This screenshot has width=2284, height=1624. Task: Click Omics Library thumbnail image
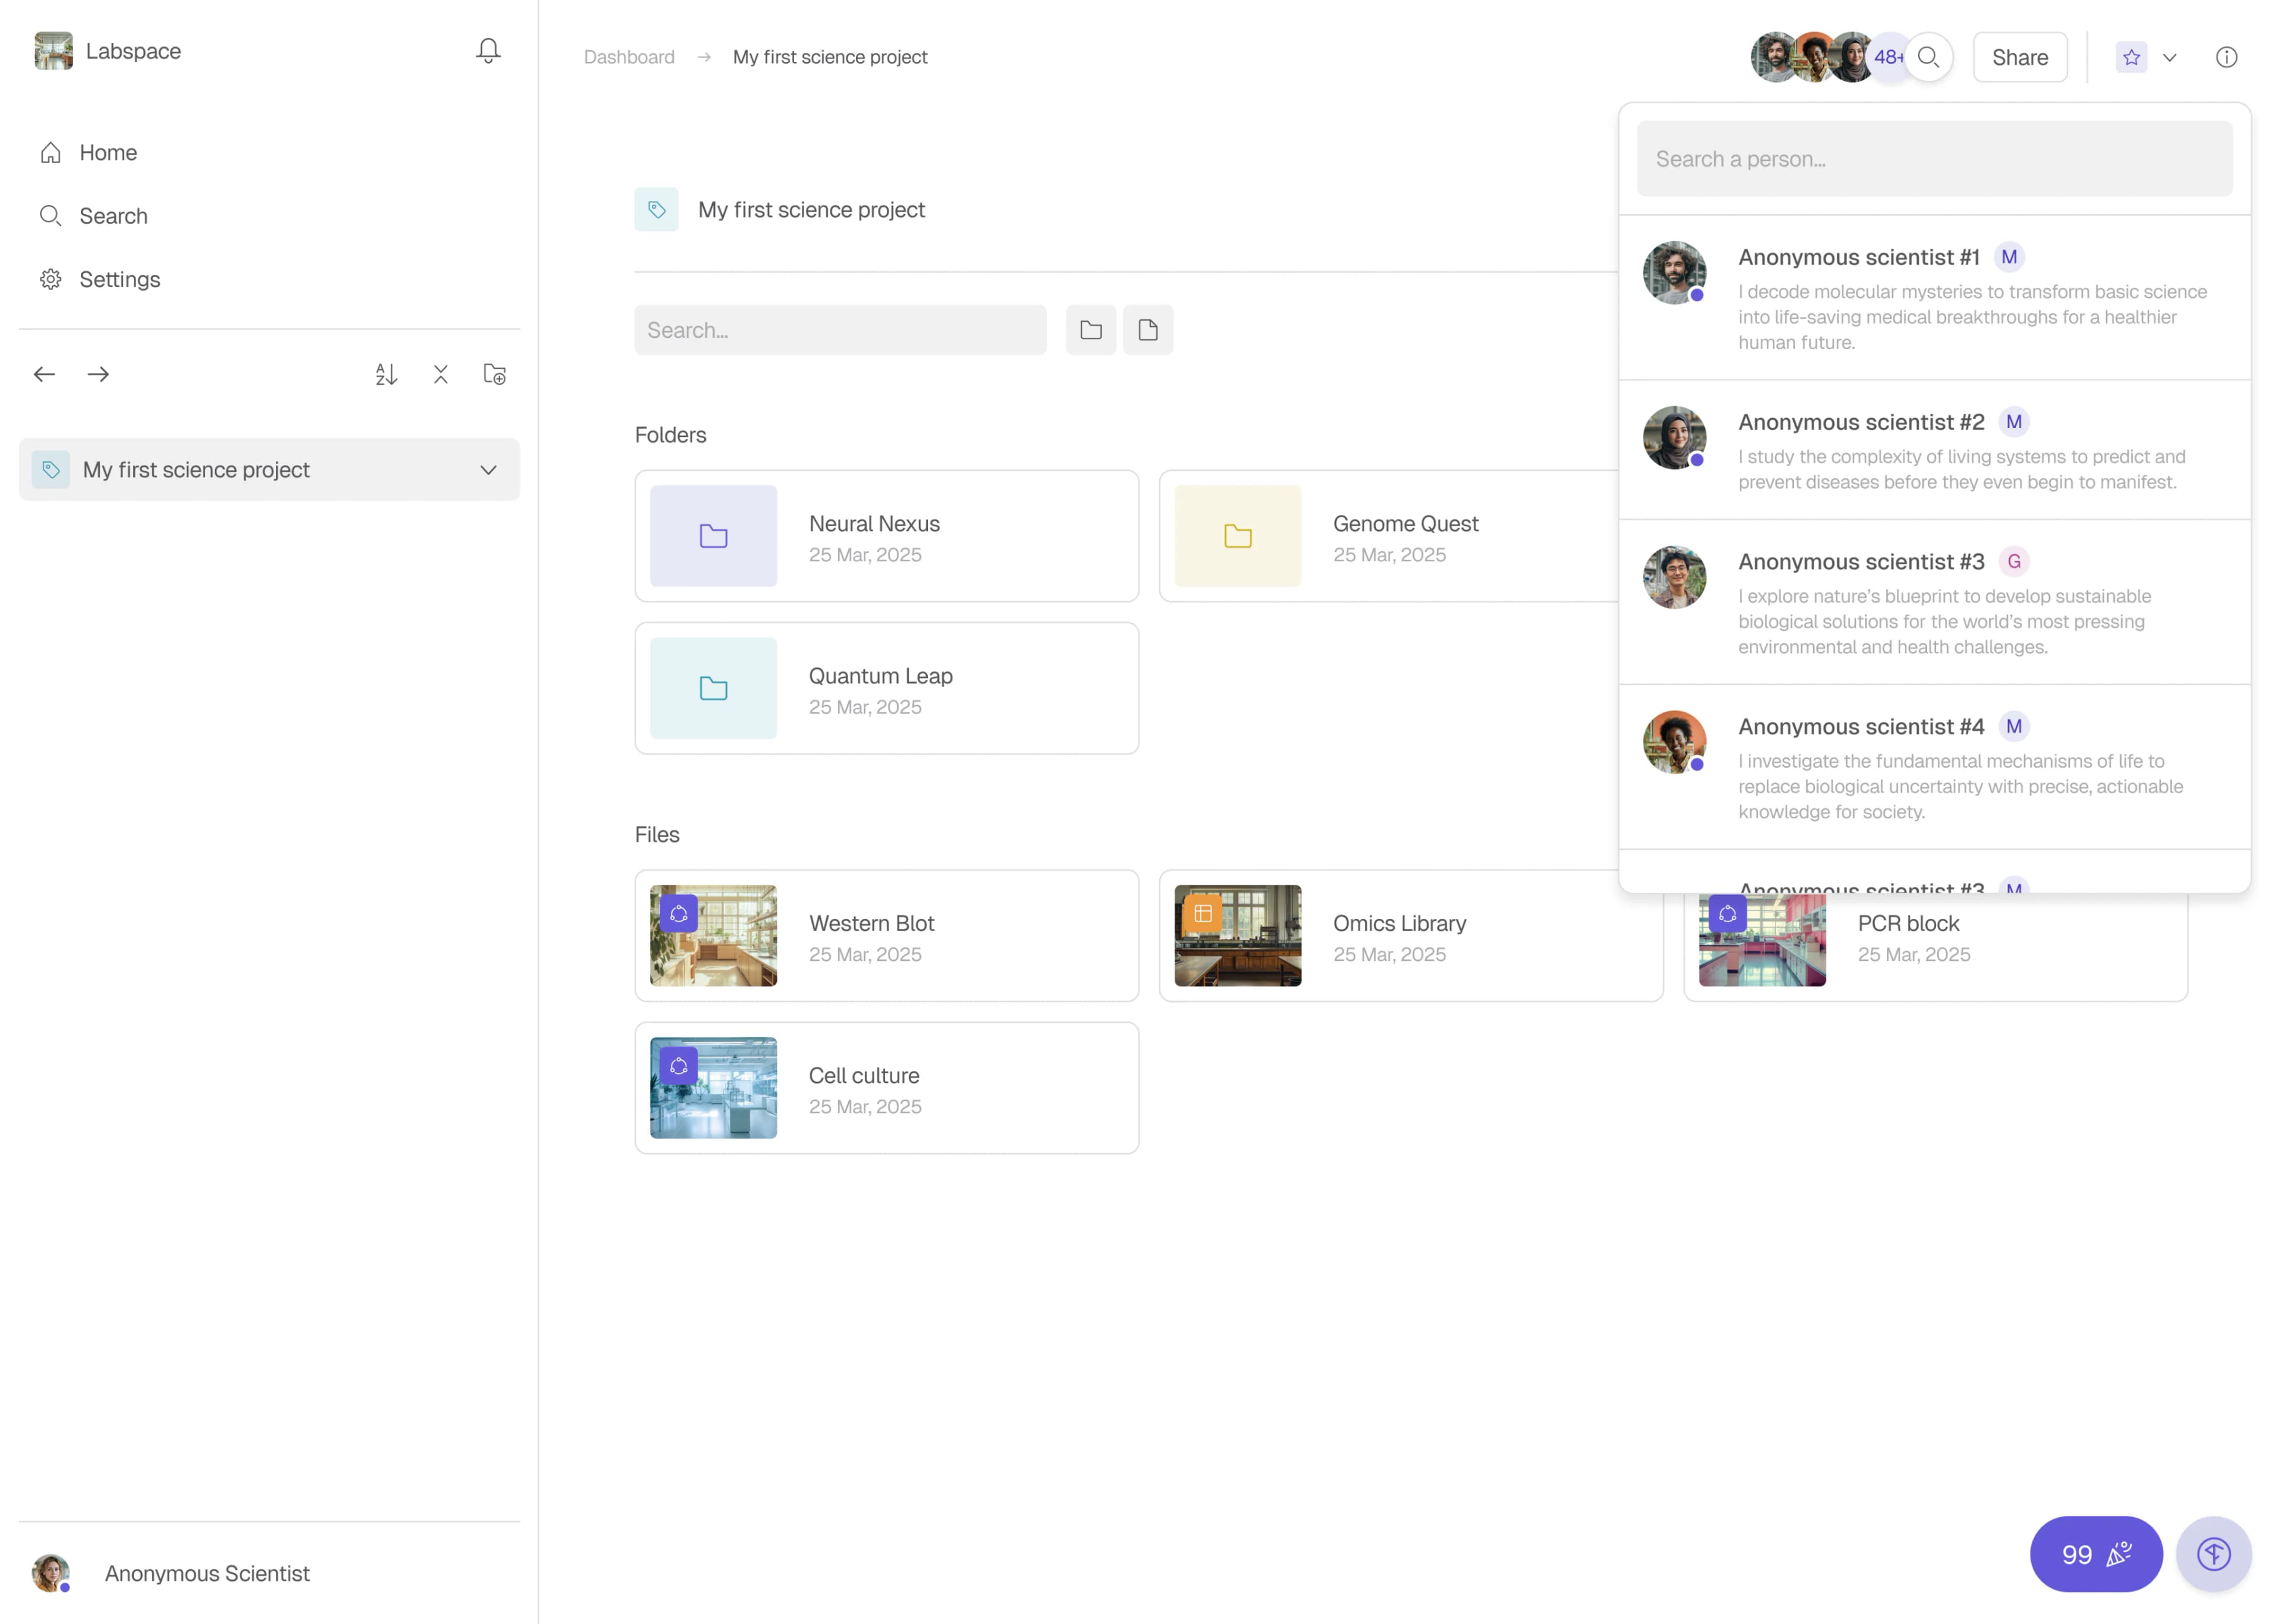click(x=1238, y=936)
